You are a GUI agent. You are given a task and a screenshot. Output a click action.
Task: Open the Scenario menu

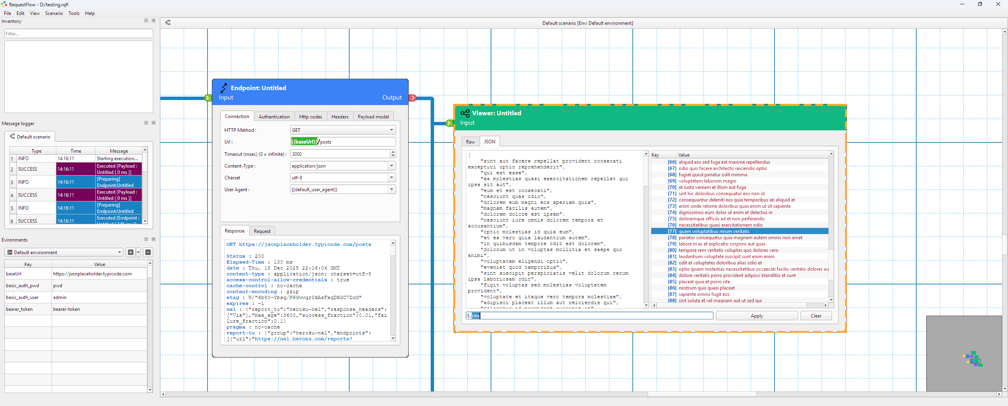[54, 13]
